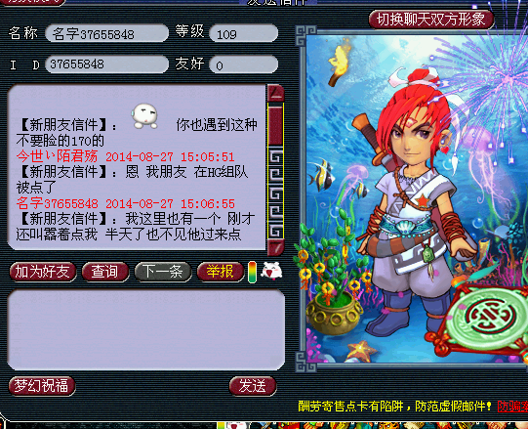This screenshot has width=528, height=429.
Task: Click the striped angelfish in the portrait
Action: pyautogui.click(x=321, y=175)
